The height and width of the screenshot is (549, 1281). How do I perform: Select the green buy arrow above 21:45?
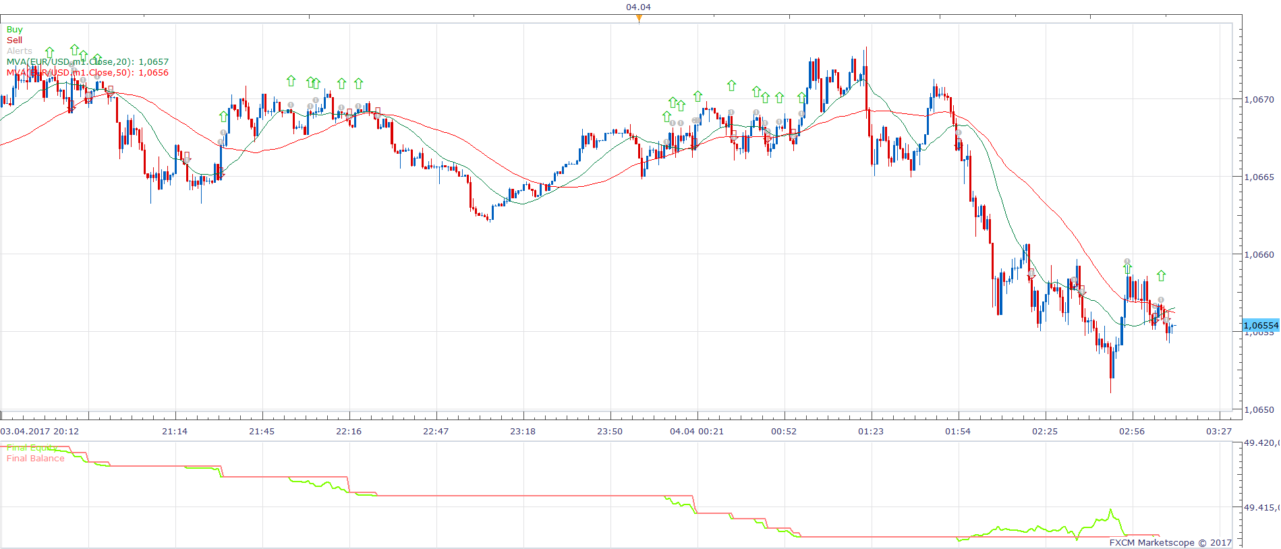click(291, 81)
